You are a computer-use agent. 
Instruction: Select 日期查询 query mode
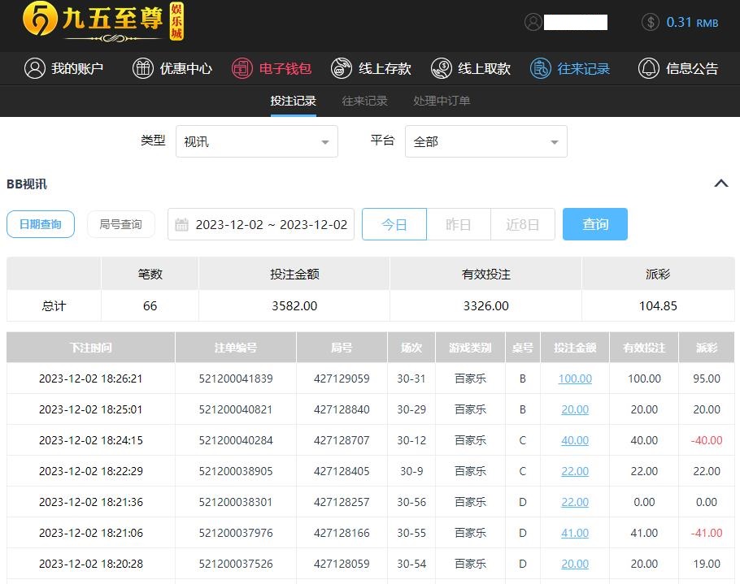pyautogui.click(x=41, y=224)
